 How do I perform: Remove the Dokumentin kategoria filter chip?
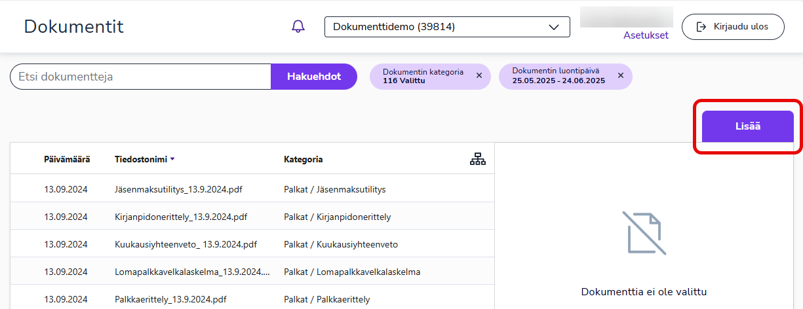point(479,76)
